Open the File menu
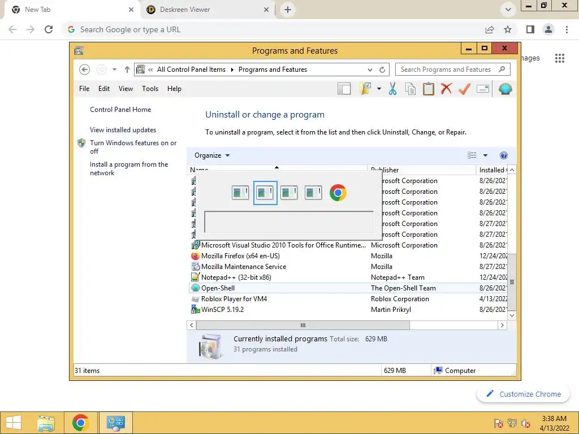The image size is (579, 434). tap(84, 89)
